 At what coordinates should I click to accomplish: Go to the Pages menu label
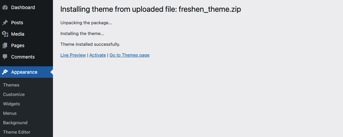[x=18, y=45]
